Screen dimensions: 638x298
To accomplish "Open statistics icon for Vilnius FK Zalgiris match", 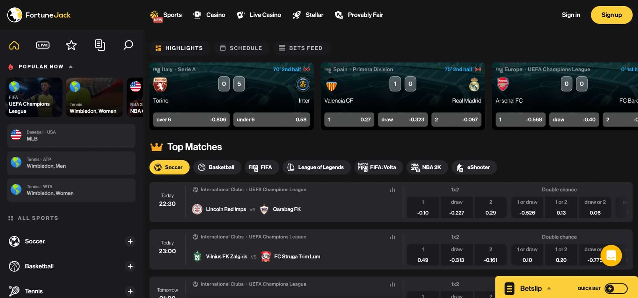I will [x=392, y=237].
